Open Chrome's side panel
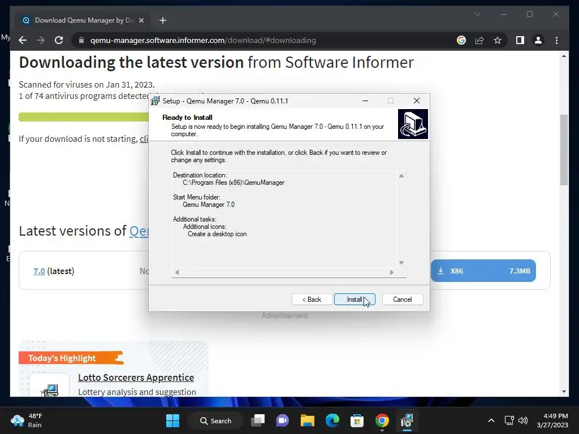The width and height of the screenshot is (579, 434). pyautogui.click(x=520, y=40)
